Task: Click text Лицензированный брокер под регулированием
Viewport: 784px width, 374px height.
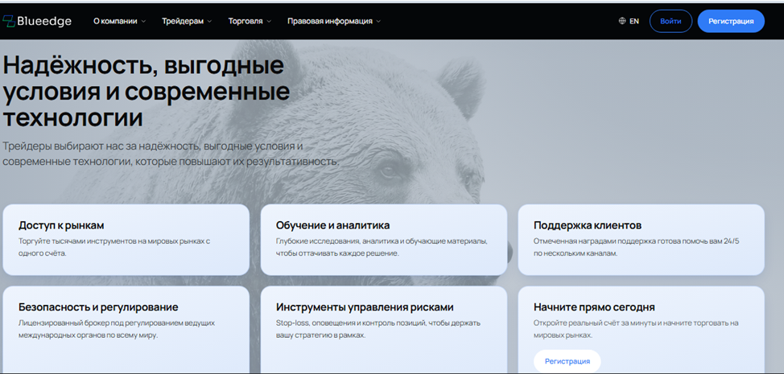Action: (x=117, y=329)
